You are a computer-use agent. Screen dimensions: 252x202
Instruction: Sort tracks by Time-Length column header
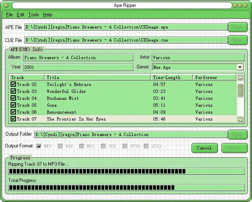[172, 77]
